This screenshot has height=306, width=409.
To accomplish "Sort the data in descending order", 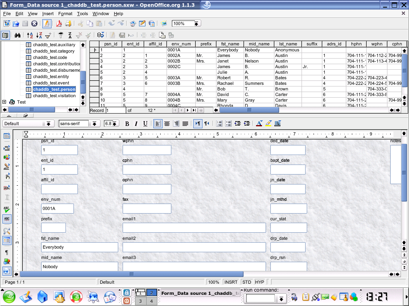I will click(39, 35).
